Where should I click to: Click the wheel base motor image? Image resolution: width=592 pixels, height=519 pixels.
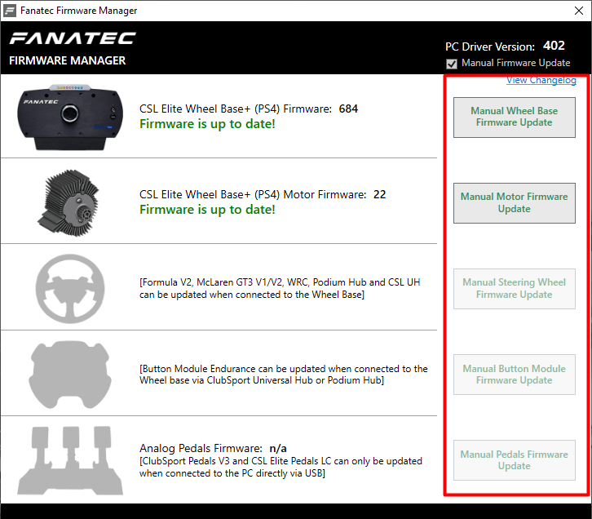pyautogui.click(x=68, y=203)
